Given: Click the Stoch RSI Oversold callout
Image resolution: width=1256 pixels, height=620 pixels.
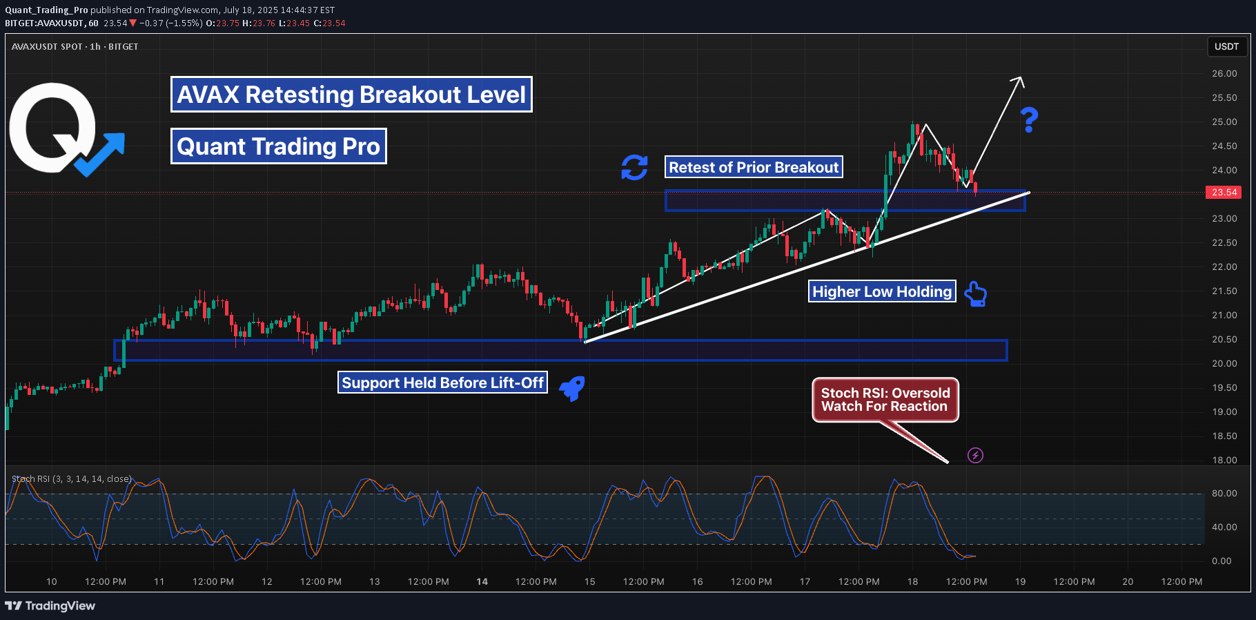Looking at the screenshot, I should point(885,400).
